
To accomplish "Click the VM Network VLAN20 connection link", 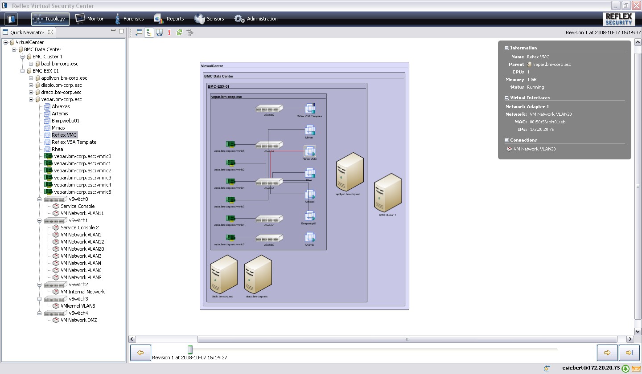I will click(534, 149).
